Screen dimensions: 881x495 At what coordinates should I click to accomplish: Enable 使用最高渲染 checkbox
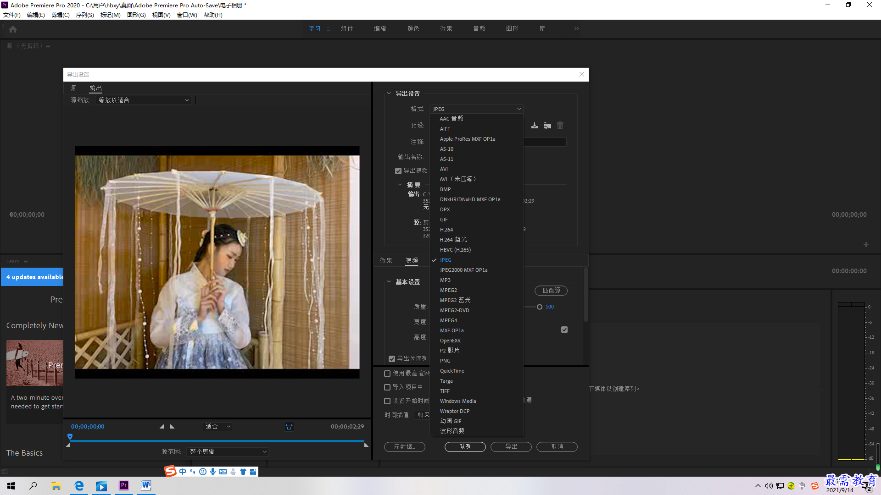click(387, 374)
